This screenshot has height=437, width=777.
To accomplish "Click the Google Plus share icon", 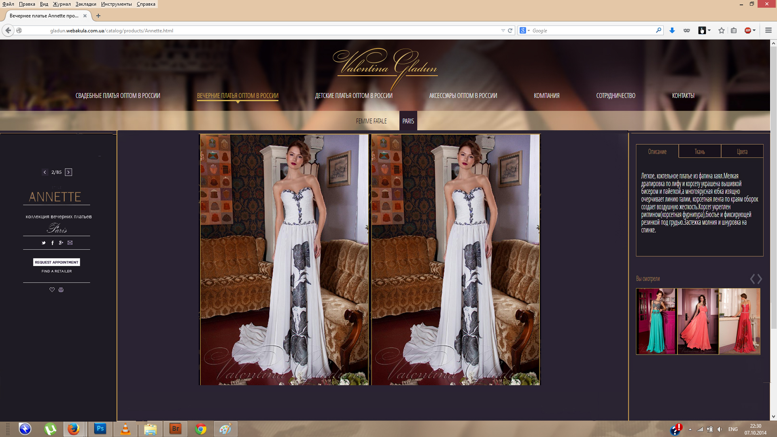I will (x=61, y=243).
